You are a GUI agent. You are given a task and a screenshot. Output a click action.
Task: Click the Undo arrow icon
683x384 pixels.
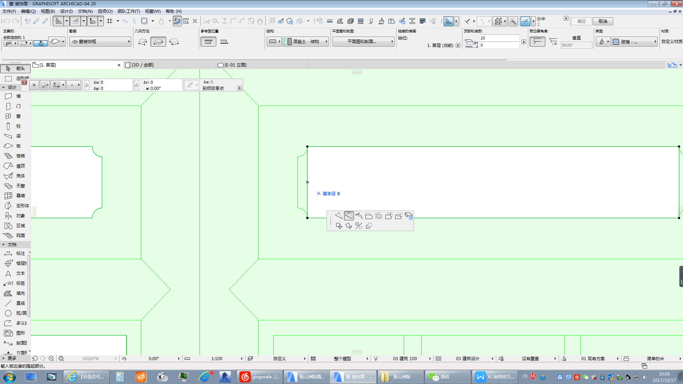[x=6, y=21]
